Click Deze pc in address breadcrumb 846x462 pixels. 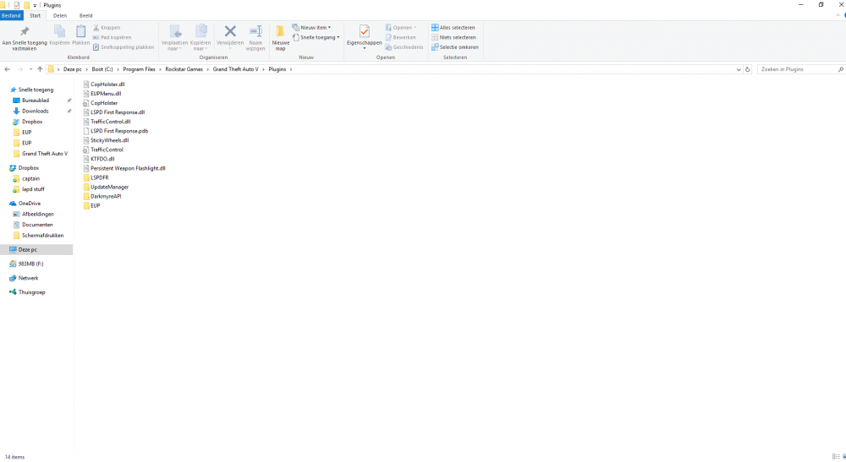click(72, 69)
